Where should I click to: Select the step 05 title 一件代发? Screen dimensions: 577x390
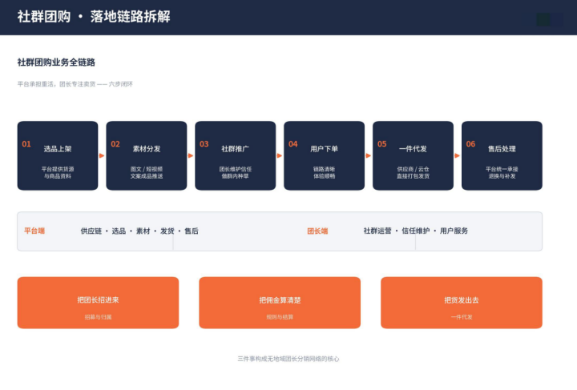[x=413, y=149]
